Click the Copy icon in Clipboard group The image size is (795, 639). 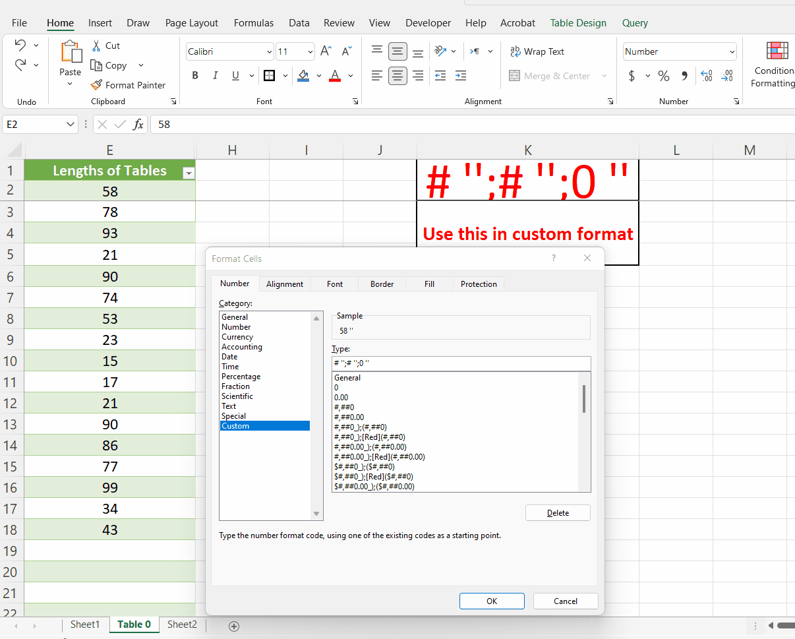(x=96, y=65)
